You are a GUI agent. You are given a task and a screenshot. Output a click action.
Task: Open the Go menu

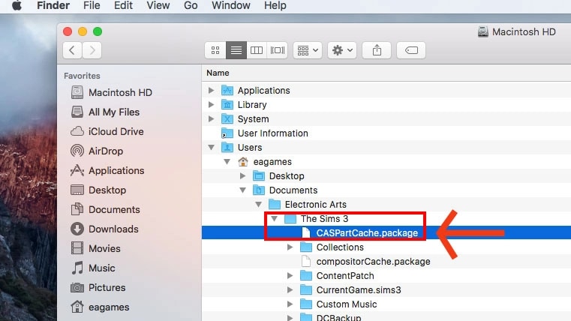pos(191,6)
